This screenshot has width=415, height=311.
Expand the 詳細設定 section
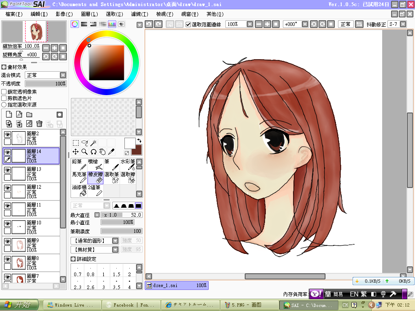tap(73, 259)
